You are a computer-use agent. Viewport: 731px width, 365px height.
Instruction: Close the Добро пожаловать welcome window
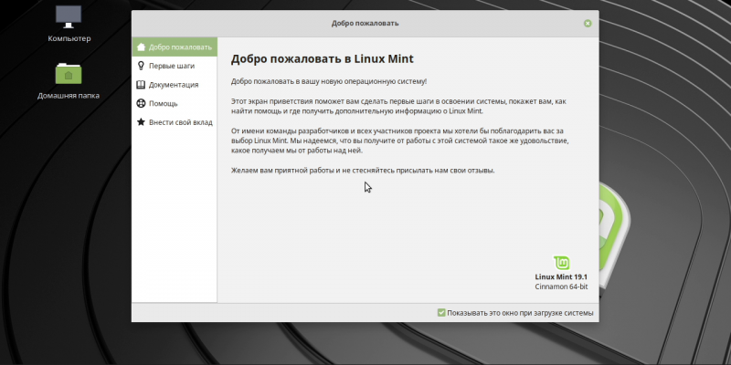click(587, 22)
